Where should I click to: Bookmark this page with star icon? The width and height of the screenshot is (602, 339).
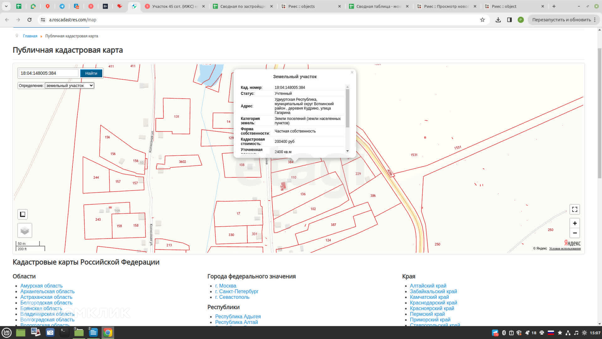pyautogui.click(x=482, y=20)
